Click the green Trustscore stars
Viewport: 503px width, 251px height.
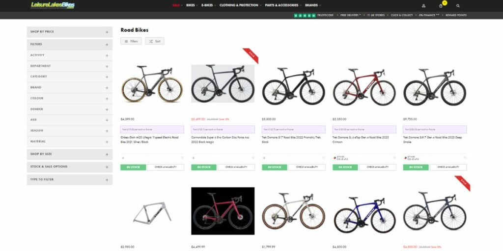(305, 15)
